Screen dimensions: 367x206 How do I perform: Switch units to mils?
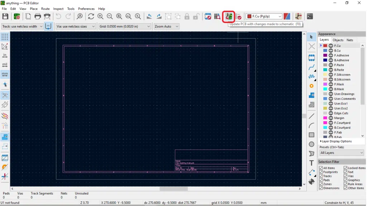point(5,65)
